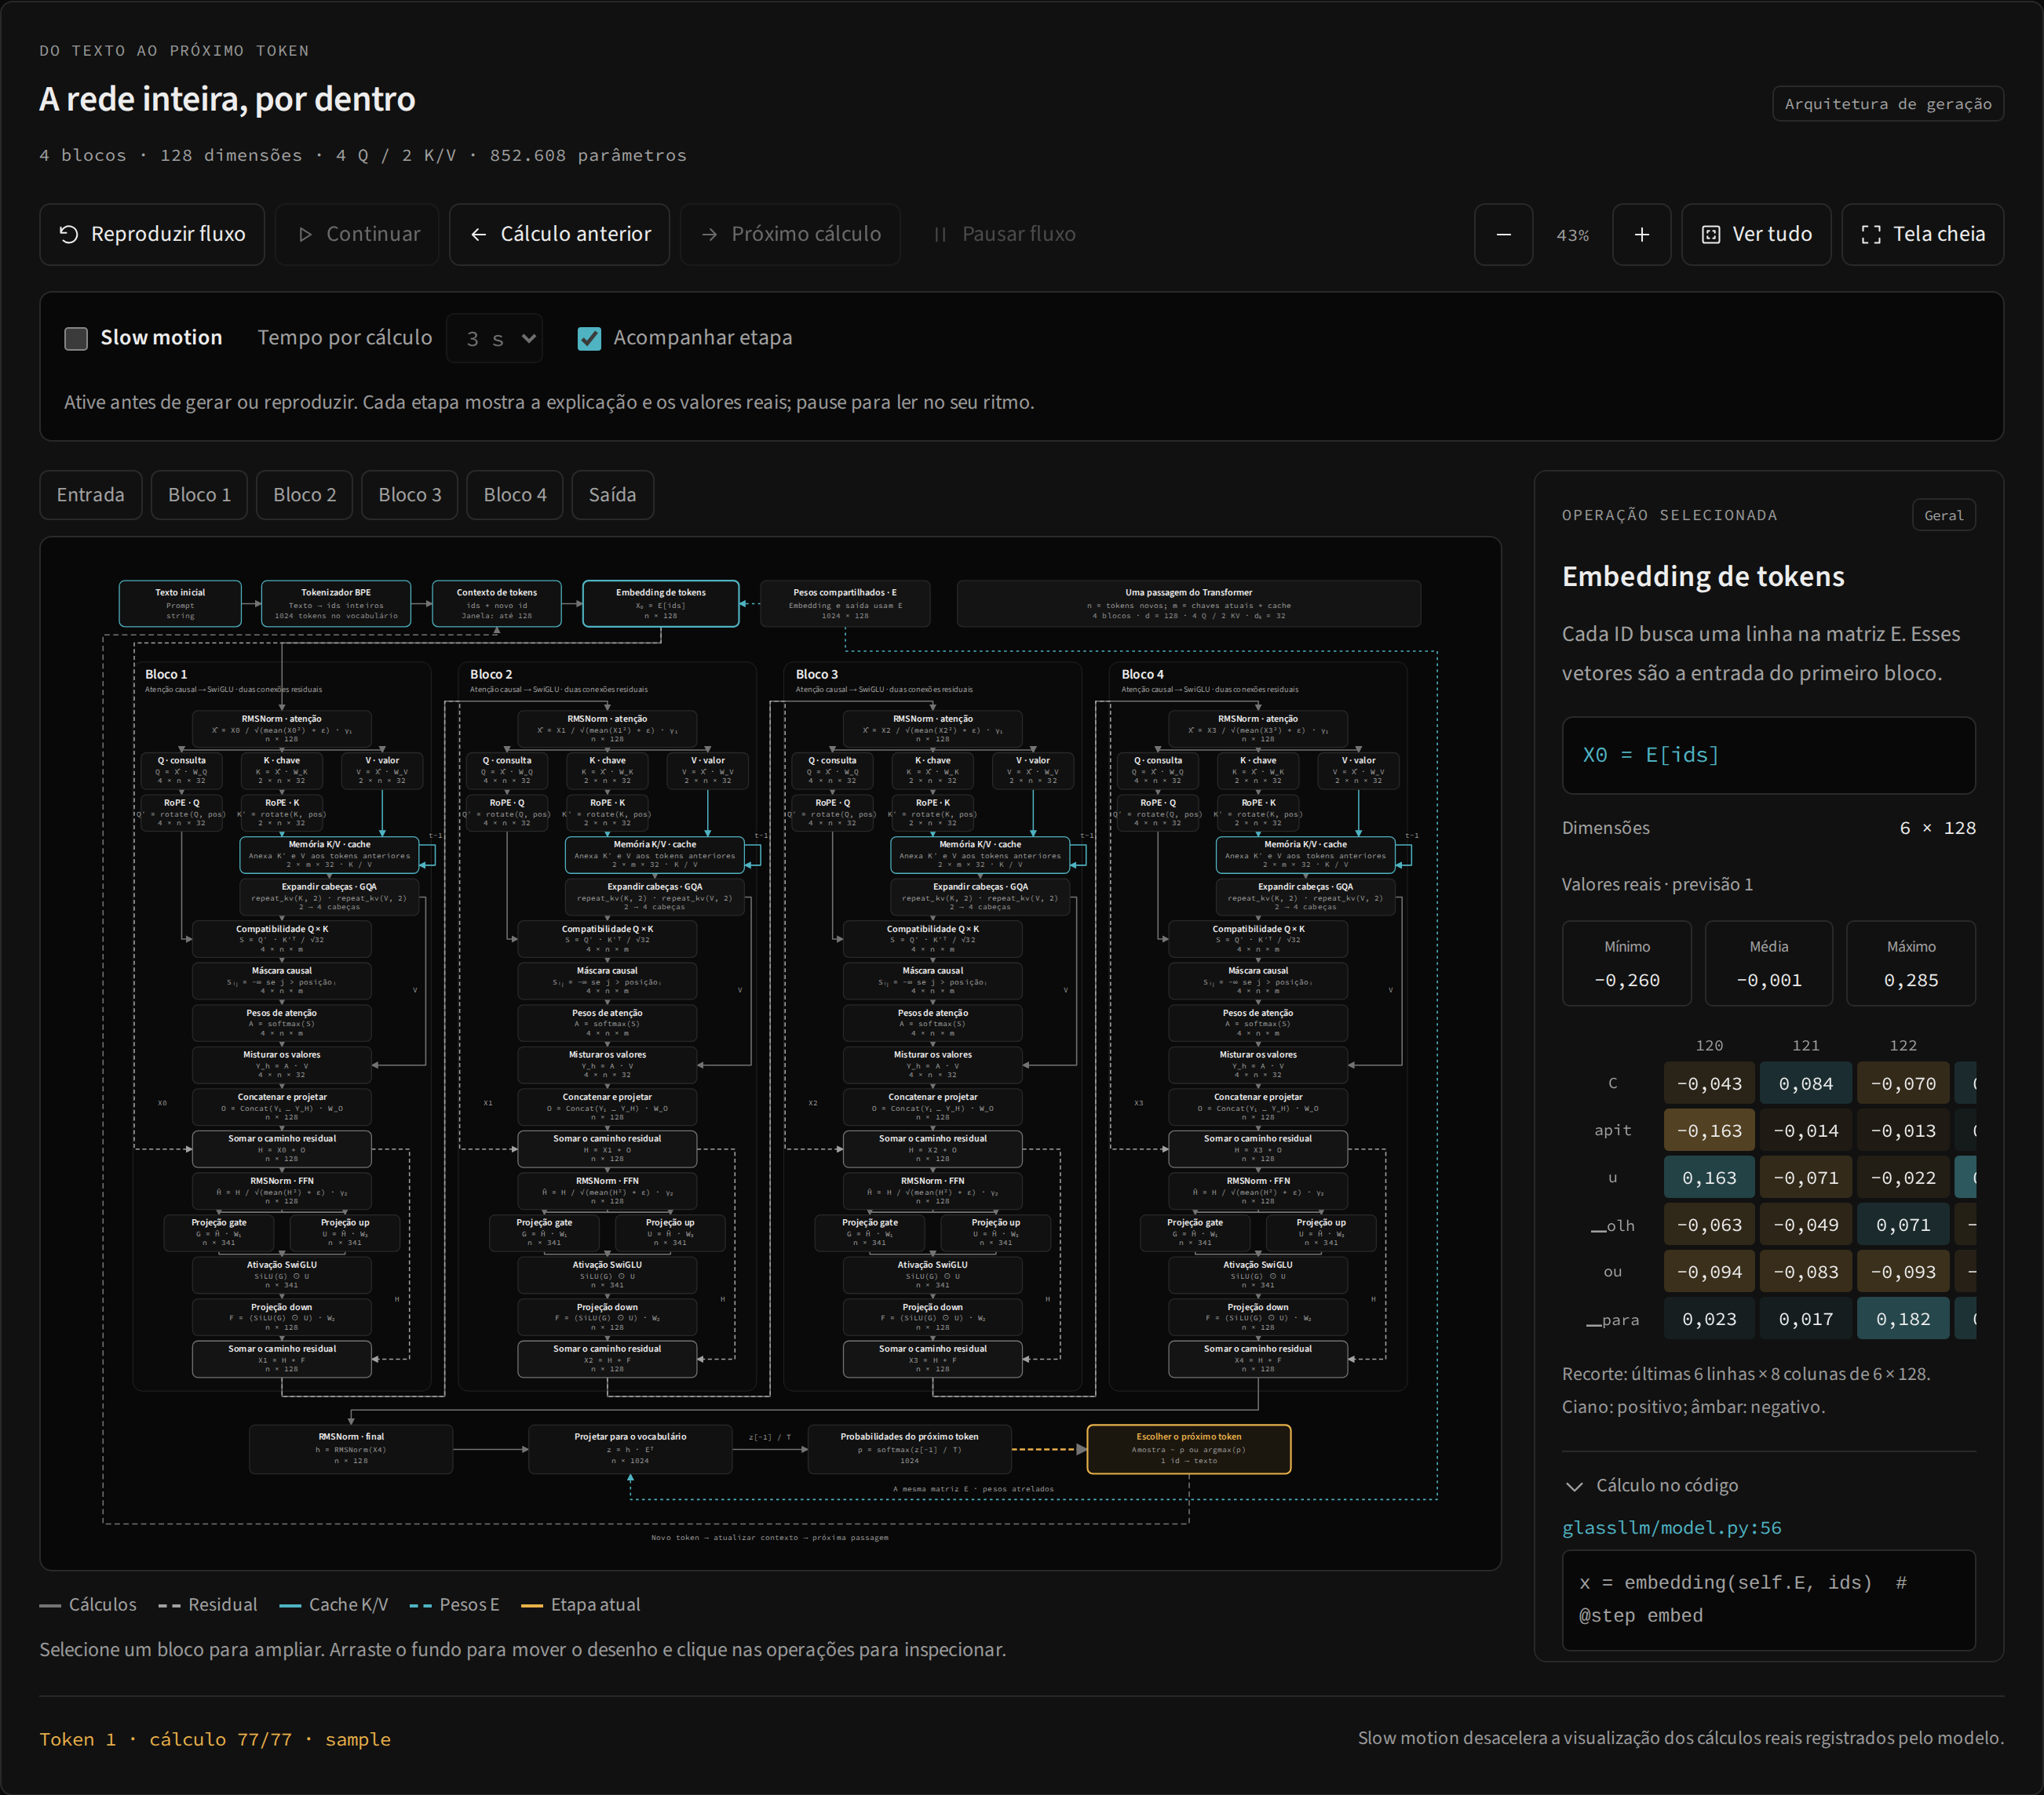This screenshot has width=2044, height=1795.
Task: Select the Tokenizador BPE node
Action: (336, 603)
